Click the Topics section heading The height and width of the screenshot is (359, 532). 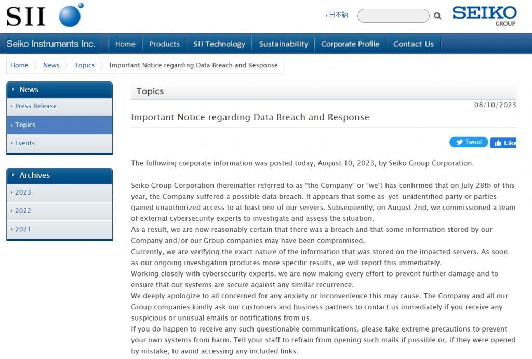click(150, 91)
